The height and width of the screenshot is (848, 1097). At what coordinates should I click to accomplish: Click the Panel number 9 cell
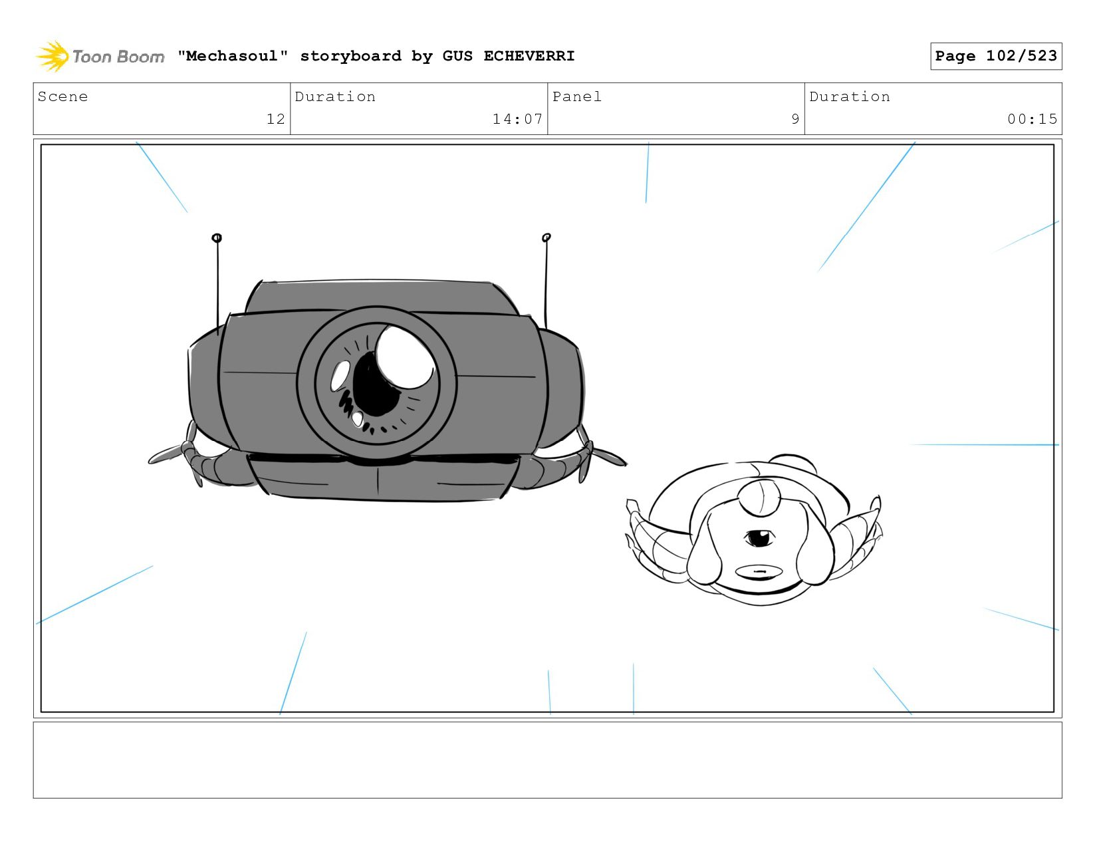pyautogui.click(x=676, y=108)
